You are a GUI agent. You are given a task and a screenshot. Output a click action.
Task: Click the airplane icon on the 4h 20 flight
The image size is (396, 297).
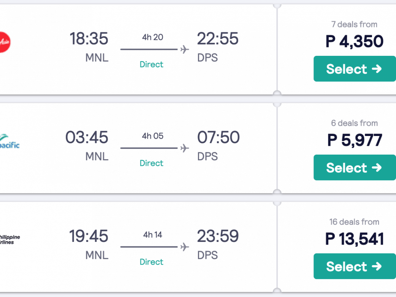click(x=184, y=49)
